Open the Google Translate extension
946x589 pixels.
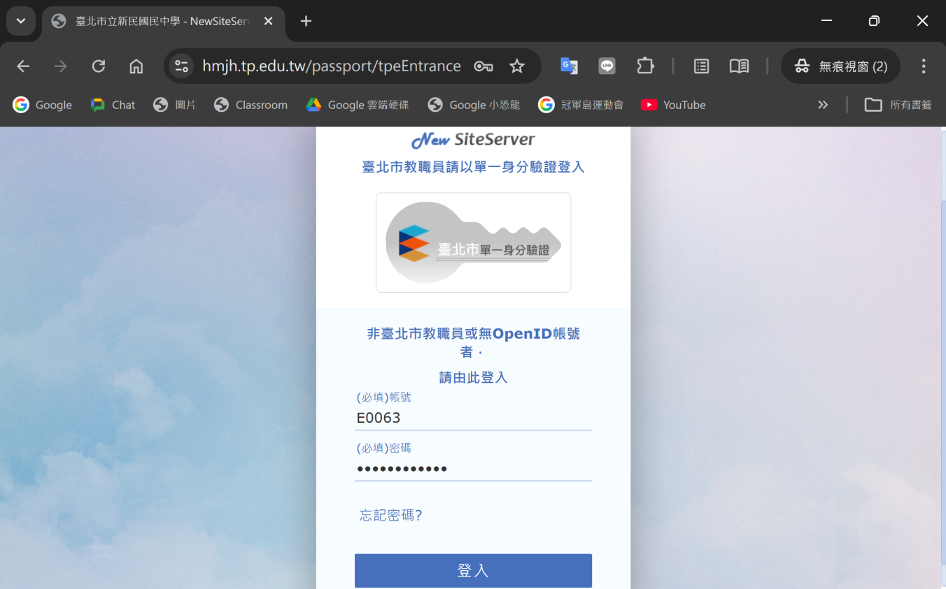[569, 66]
